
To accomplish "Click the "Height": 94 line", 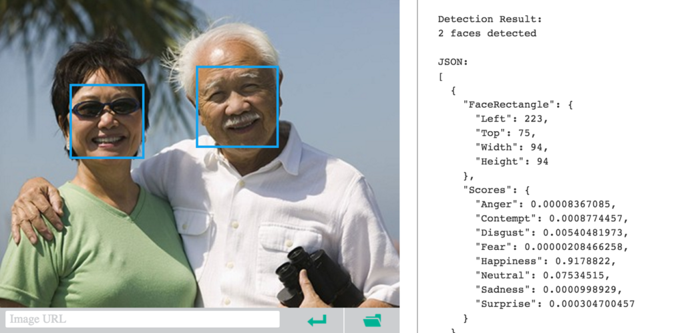I will coord(512,161).
